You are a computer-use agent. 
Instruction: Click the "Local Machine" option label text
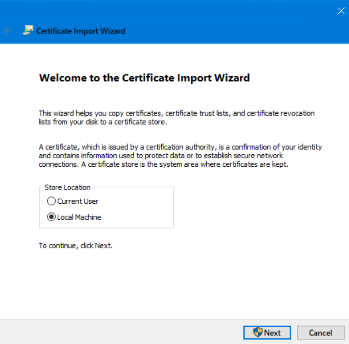tap(79, 217)
